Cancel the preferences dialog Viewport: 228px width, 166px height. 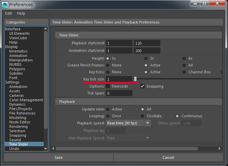pyautogui.click(x=168, y=157)
